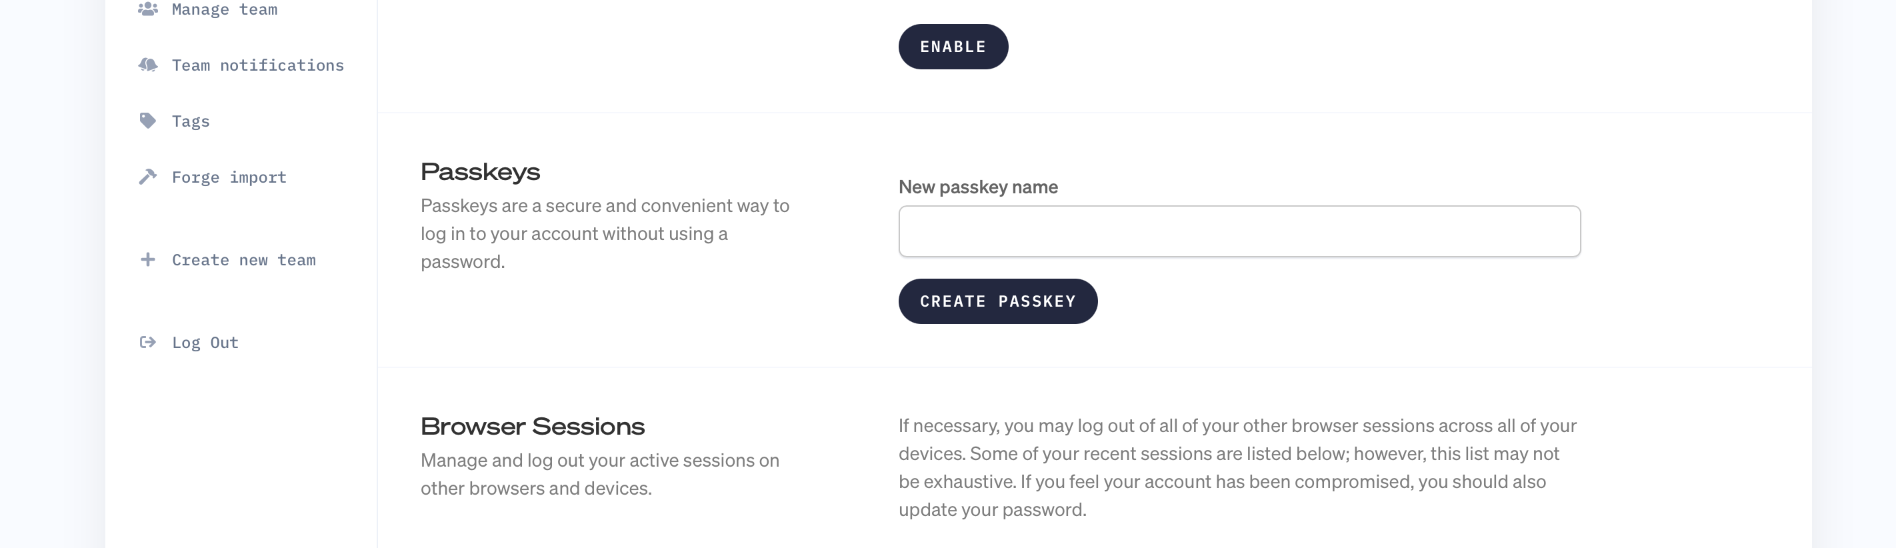Click the New passkey name label

click(x=978, y=187)
